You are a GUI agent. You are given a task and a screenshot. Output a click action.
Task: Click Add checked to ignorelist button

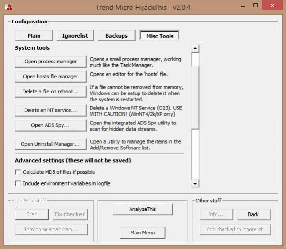235,229
